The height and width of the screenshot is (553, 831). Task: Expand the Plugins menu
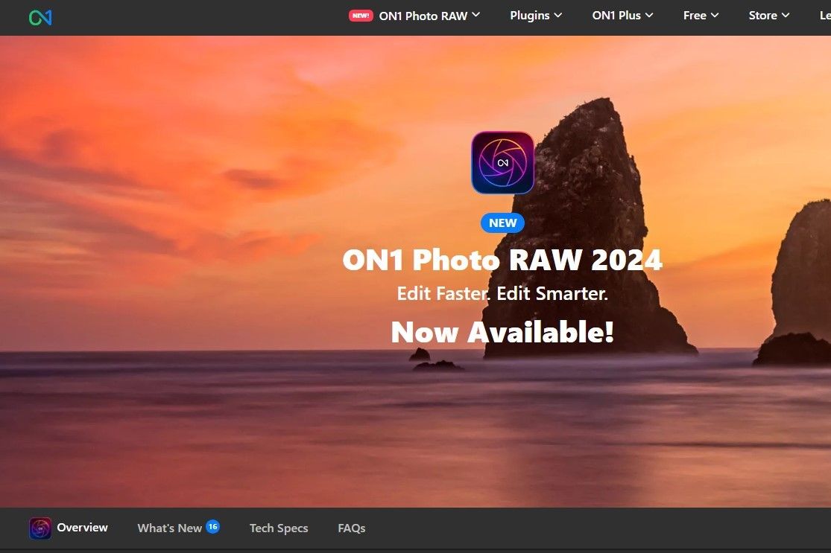coord(536,16)
